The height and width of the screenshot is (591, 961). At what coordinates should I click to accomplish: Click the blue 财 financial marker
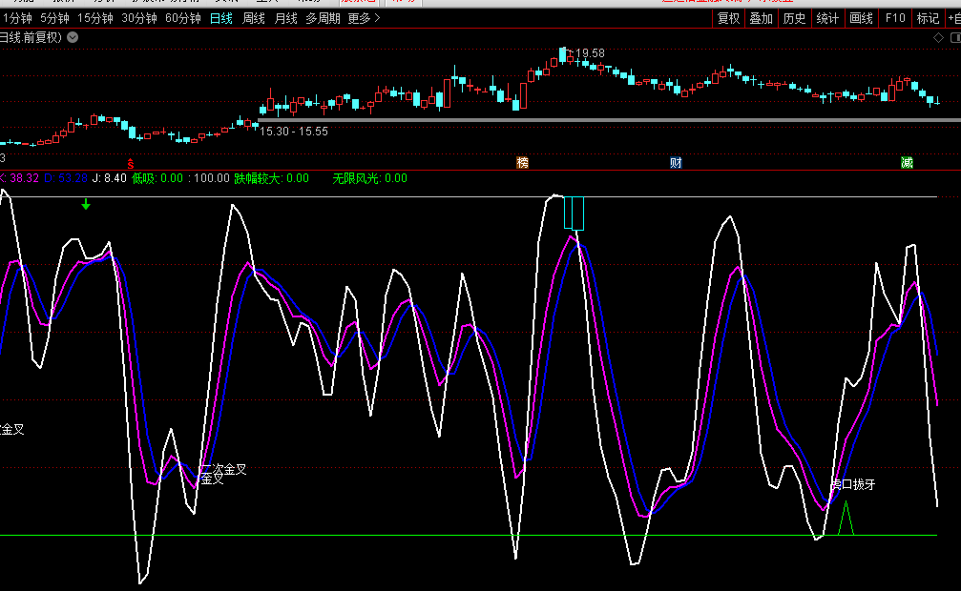pyautogui.click(x=676, y=163)
